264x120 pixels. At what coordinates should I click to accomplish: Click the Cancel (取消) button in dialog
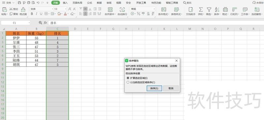[x=171, y=88]
